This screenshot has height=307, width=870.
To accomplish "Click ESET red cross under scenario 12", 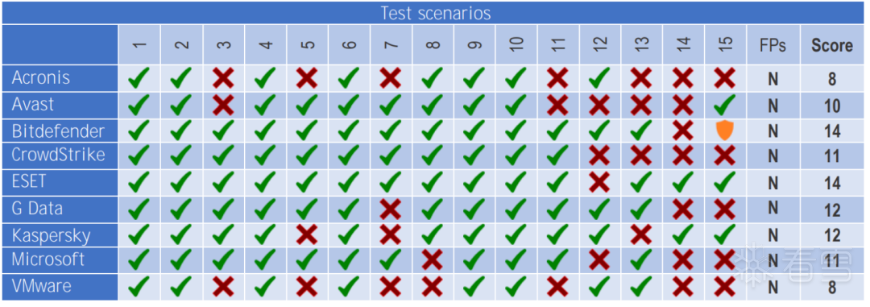I will click(599, 182).
